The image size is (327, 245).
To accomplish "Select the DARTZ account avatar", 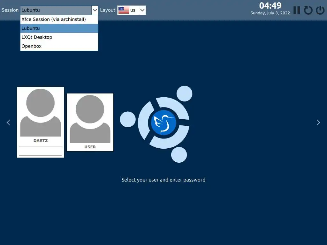I will click(41, 113).
